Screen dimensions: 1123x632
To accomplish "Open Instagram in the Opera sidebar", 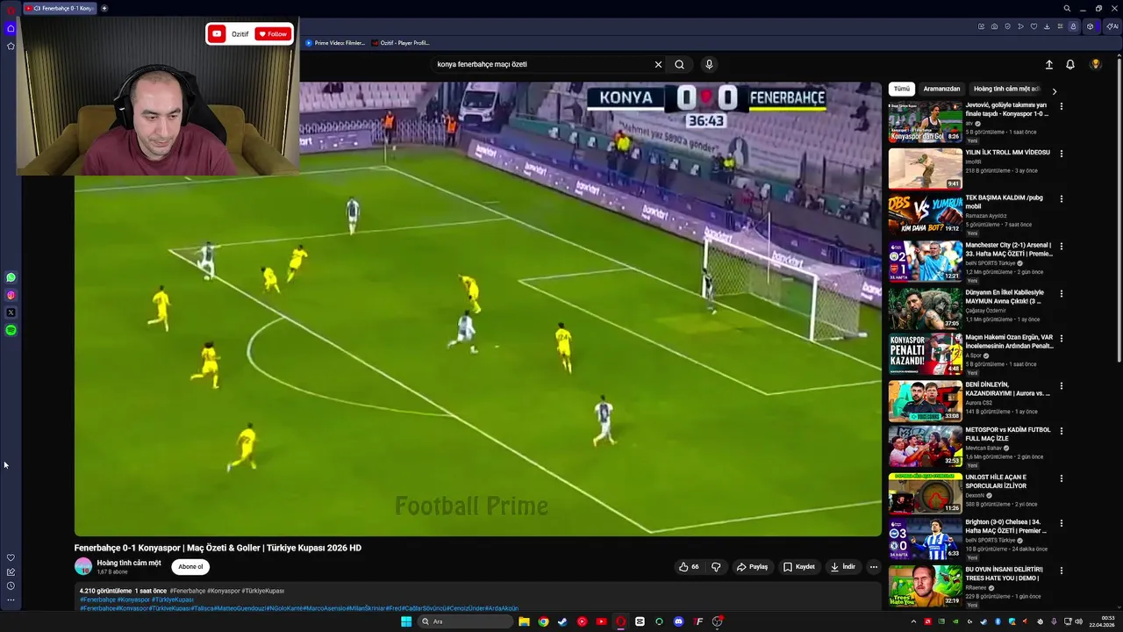I will point(11,295).
